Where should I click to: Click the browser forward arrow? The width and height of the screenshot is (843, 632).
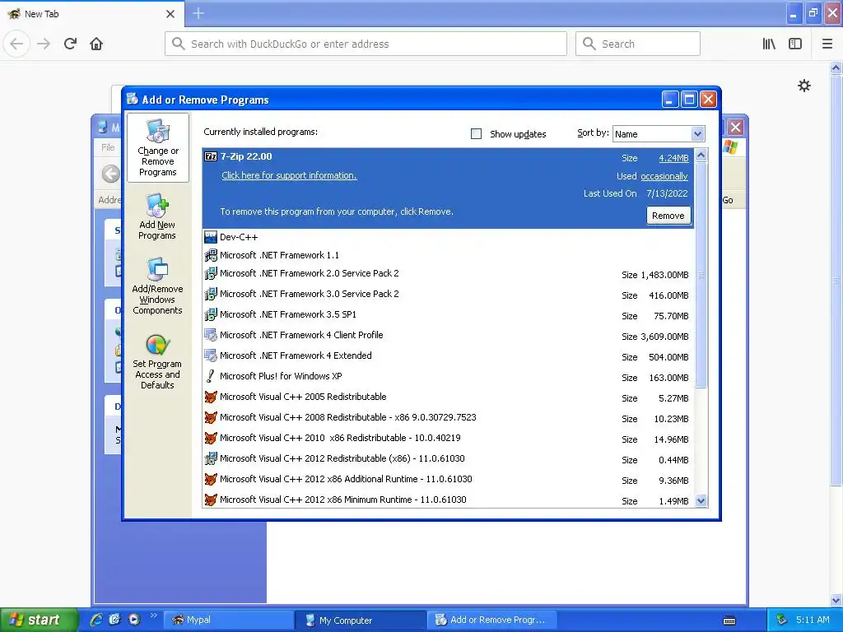coord(44,44)
